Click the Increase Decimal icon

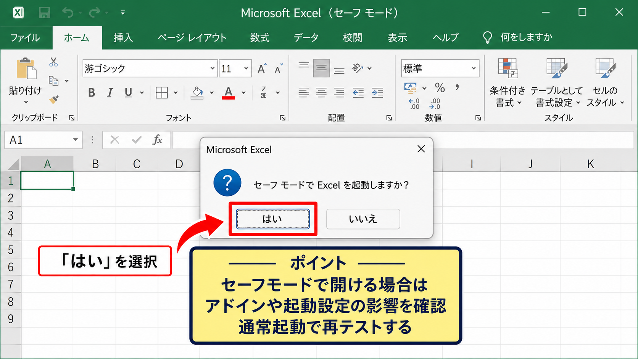[414, 104]
